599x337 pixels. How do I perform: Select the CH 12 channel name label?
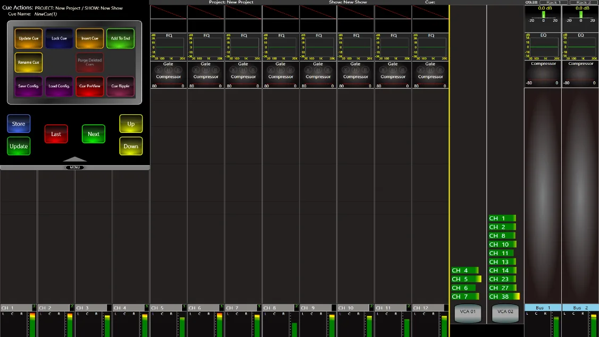point(428,308)
